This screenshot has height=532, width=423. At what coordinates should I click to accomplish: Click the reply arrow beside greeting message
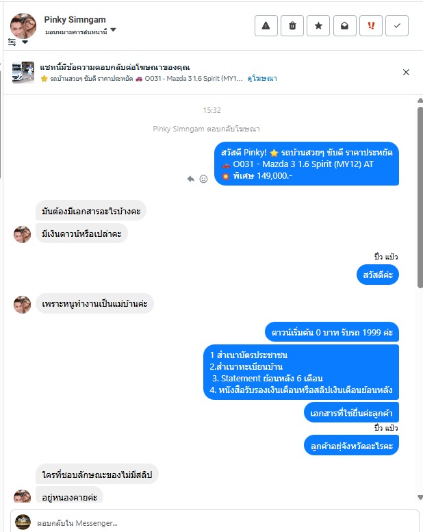191,179
